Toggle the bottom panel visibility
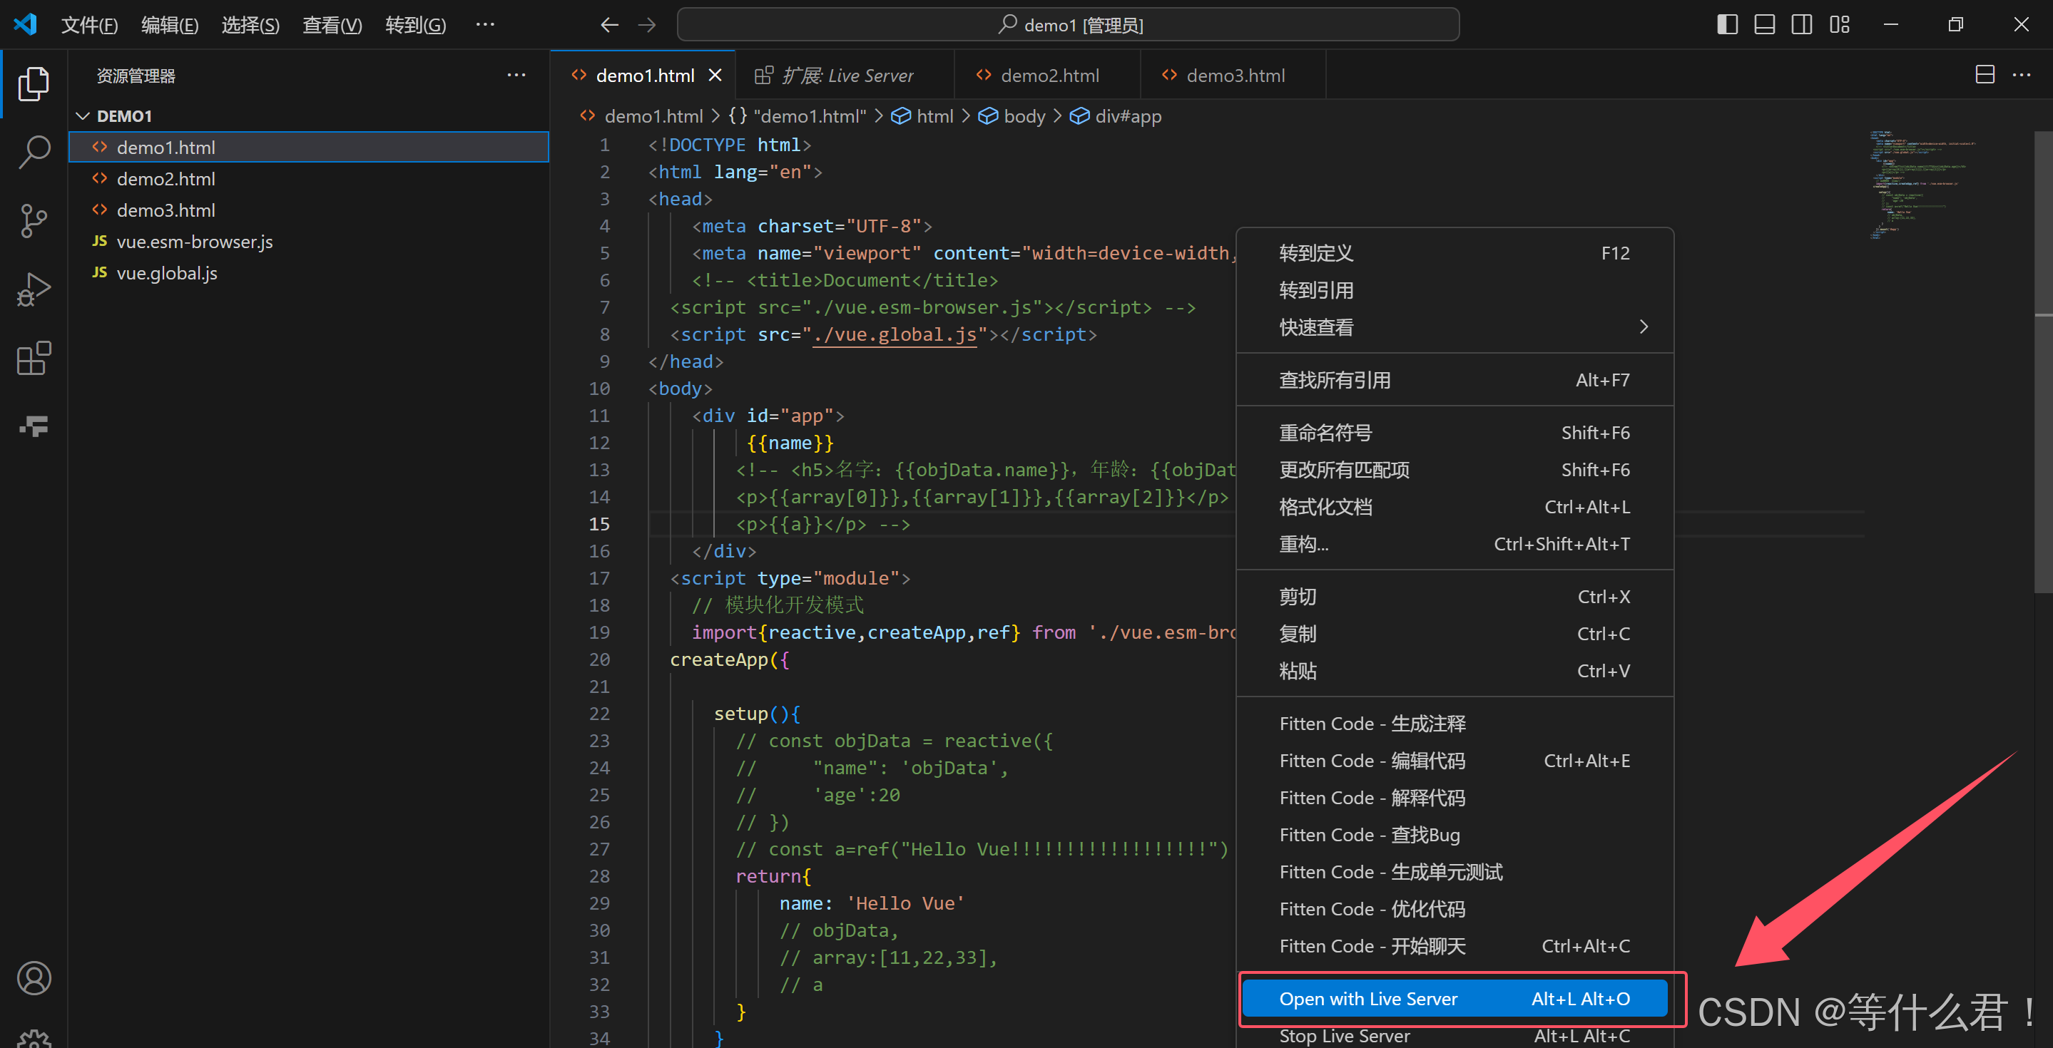 click(x=1765, y=25)
